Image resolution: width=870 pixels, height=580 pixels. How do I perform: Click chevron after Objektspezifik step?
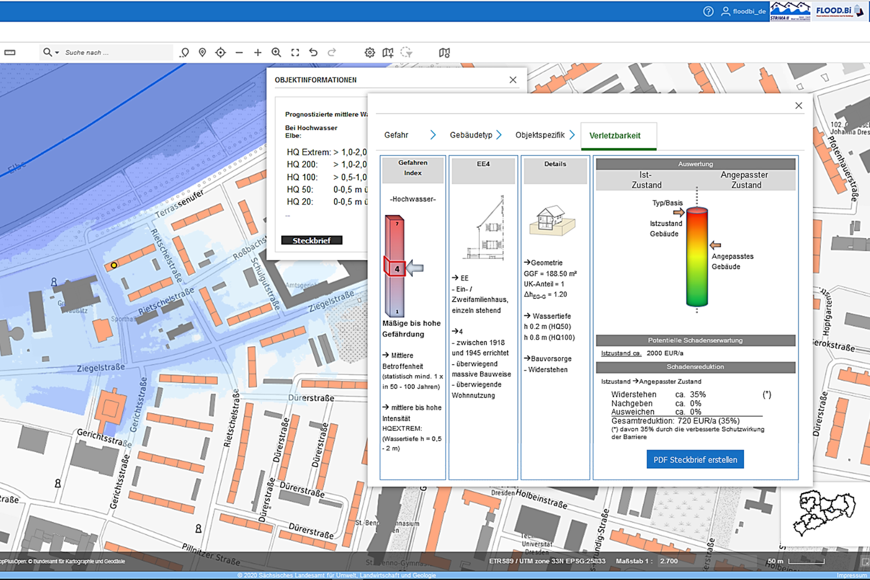tap(572, 135)
